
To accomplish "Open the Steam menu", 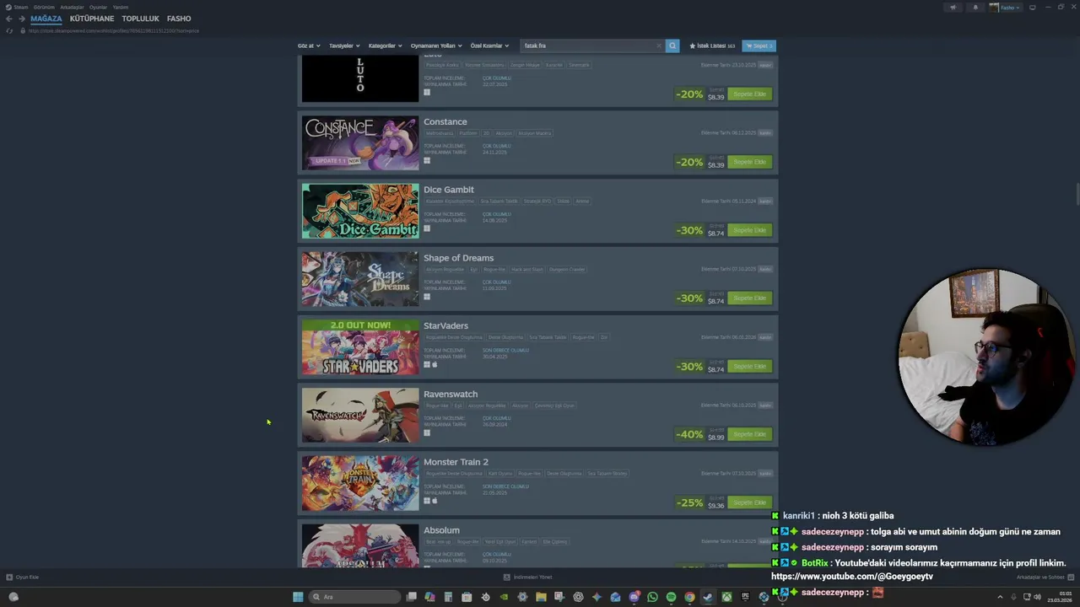I will tap(17, 7).
